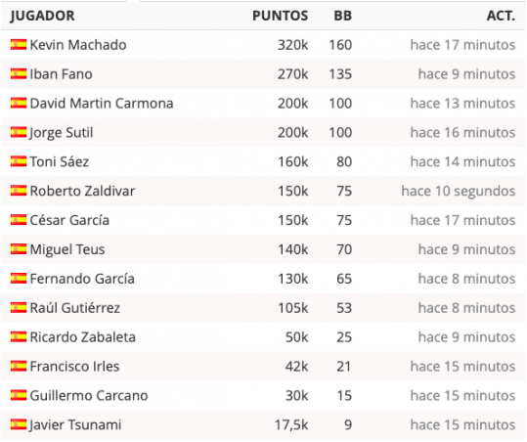Screen dimensions: 527x442
Task: Select the Fernando García player name
Action: [x=82, y=279]
